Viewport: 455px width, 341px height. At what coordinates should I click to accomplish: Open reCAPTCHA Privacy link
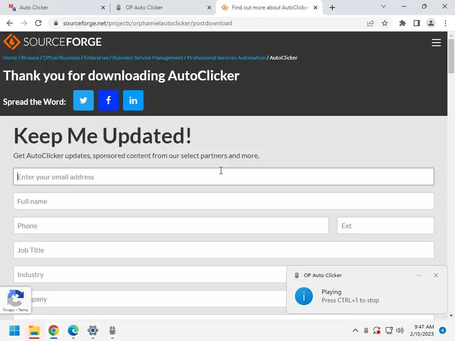(9, 310)
